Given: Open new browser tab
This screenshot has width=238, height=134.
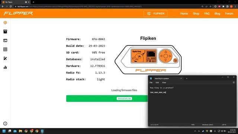Looking at the screenshot, I should (33, 2).
